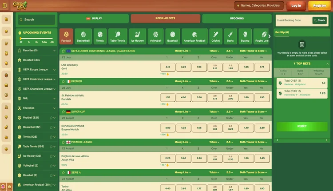Favorite the UEFA Europa Conference League star

63,51
